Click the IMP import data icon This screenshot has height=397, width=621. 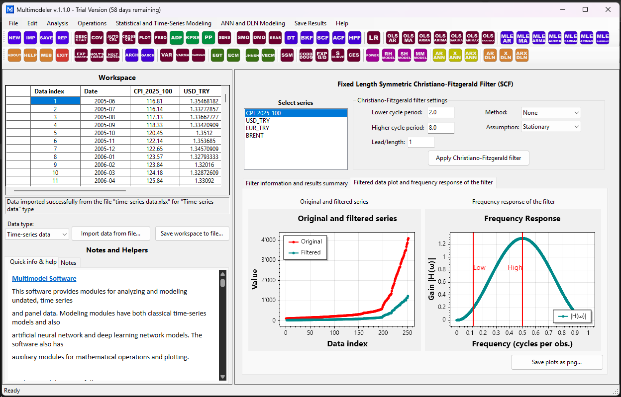click(x=30, y=38)
